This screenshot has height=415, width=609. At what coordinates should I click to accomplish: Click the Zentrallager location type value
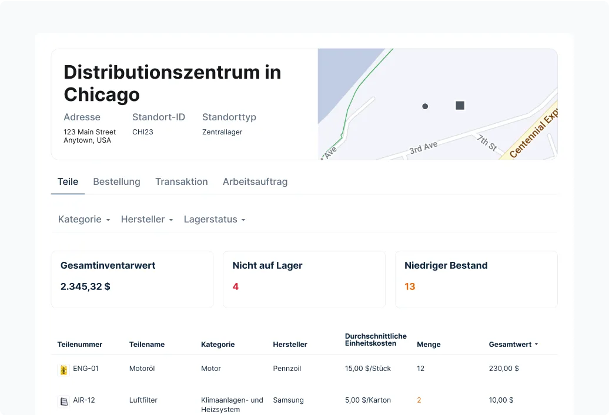[x=222, y=132]
